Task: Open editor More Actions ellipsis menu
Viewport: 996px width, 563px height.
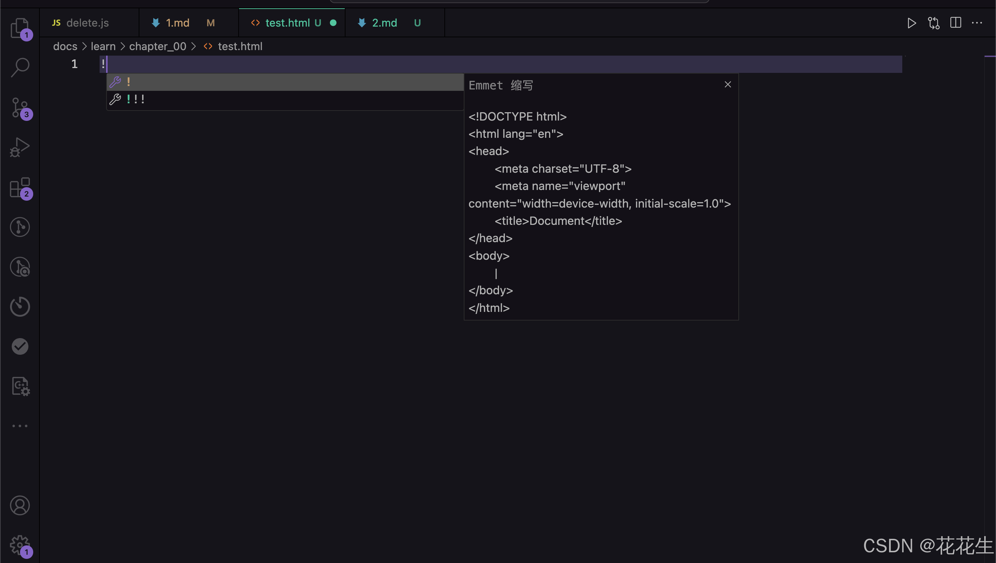Action: [x=977, y=23]
